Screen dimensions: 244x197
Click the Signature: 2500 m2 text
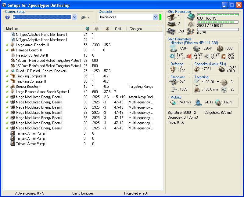[x=182, y=113]
